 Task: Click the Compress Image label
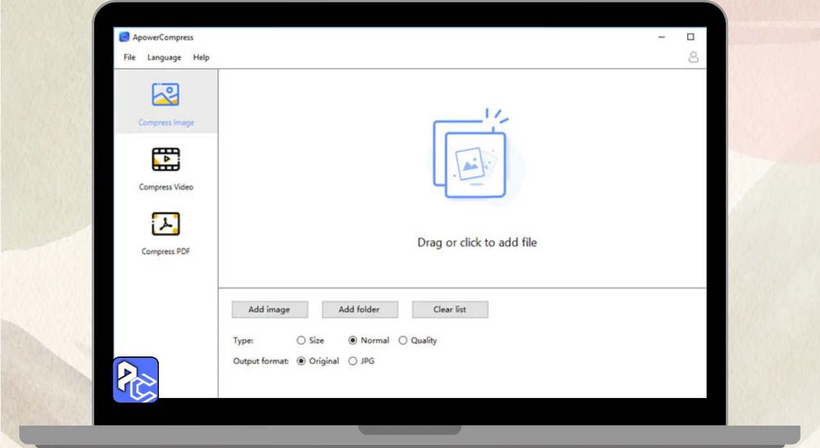pyautogui.click(x=166, y=122)
